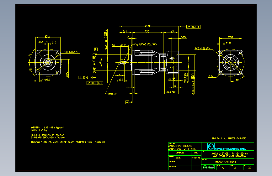Viewport: 272px width, 176px height.
Task: Click the 12.5 dimension below the shaft
Action: [x=121, y=80]
